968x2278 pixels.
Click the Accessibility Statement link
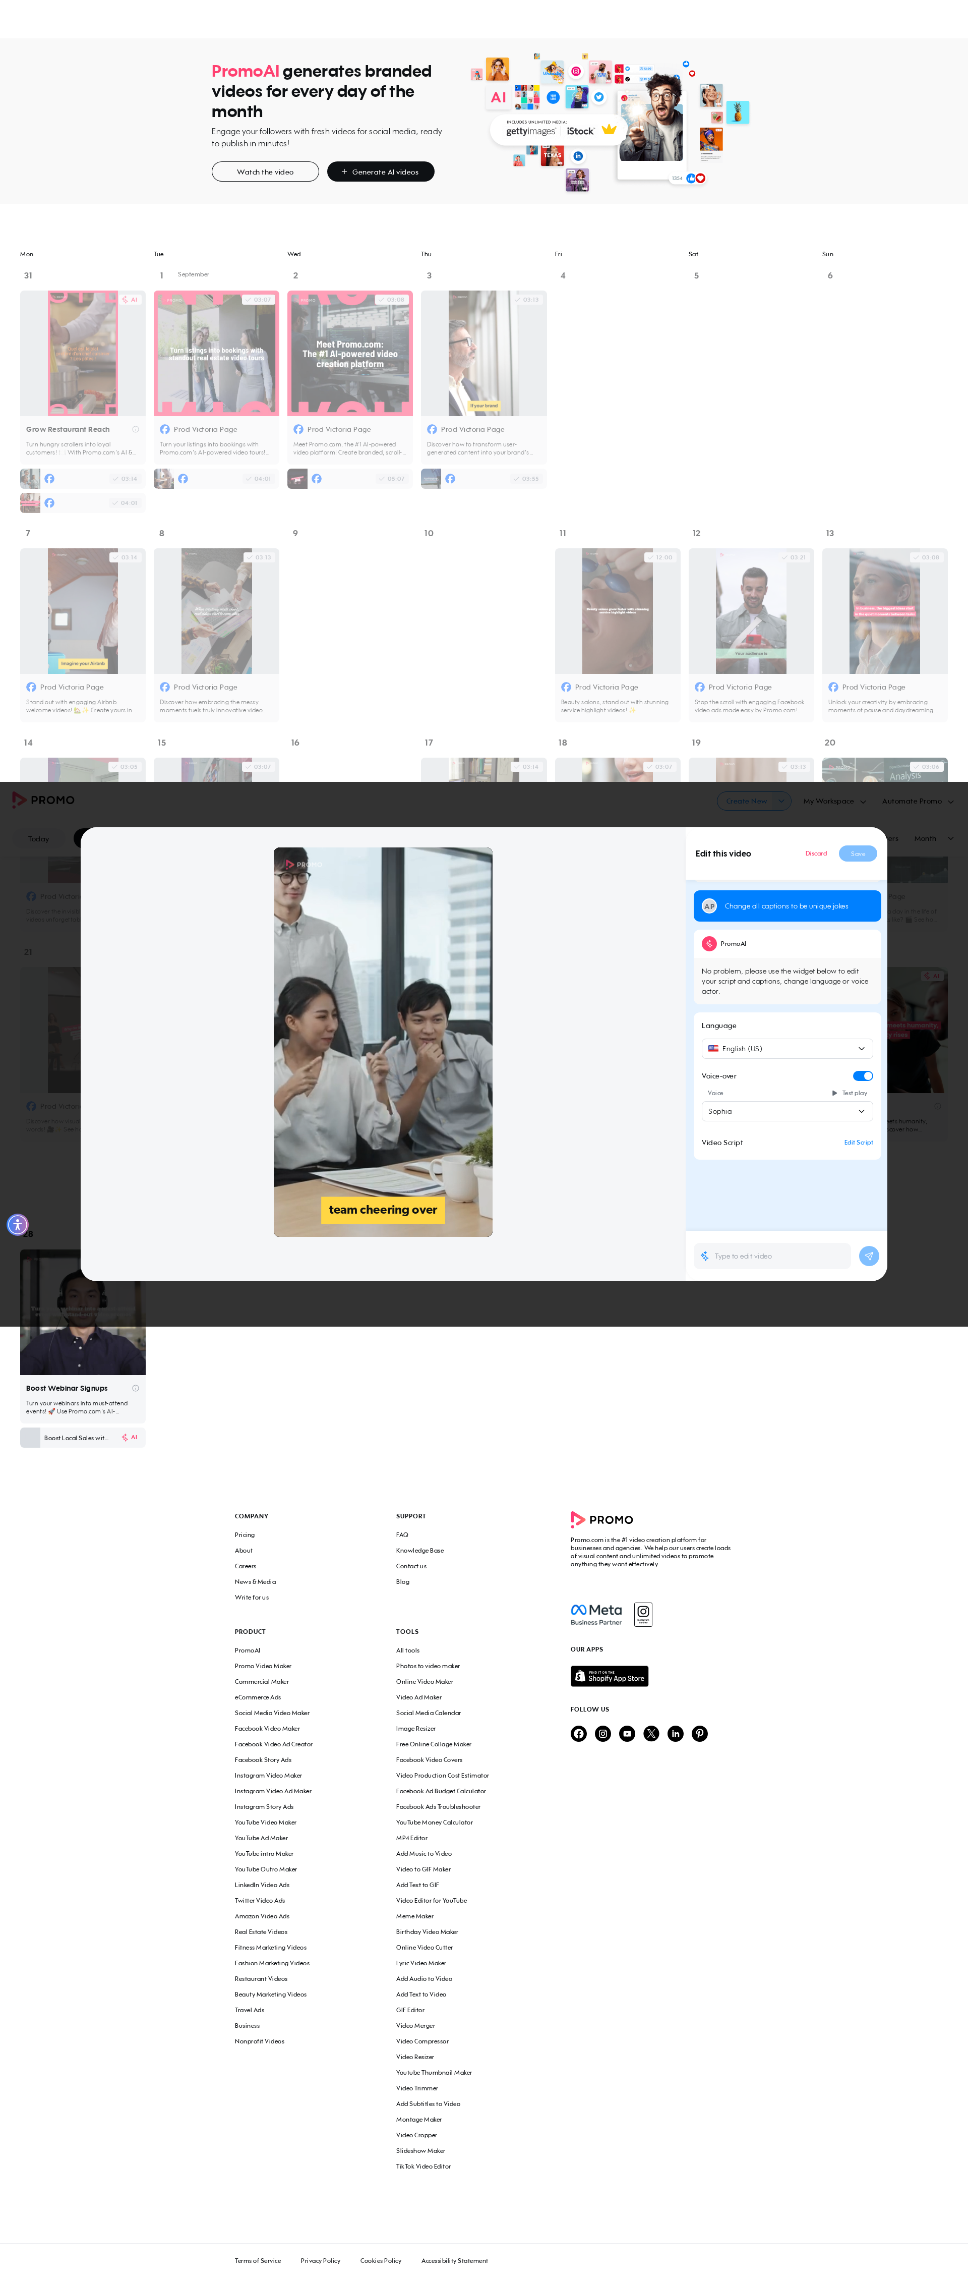pos(454,2260)
